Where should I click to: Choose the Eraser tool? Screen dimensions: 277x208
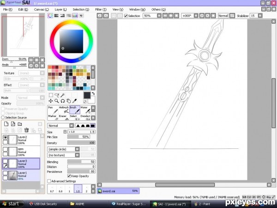[64, 117]
